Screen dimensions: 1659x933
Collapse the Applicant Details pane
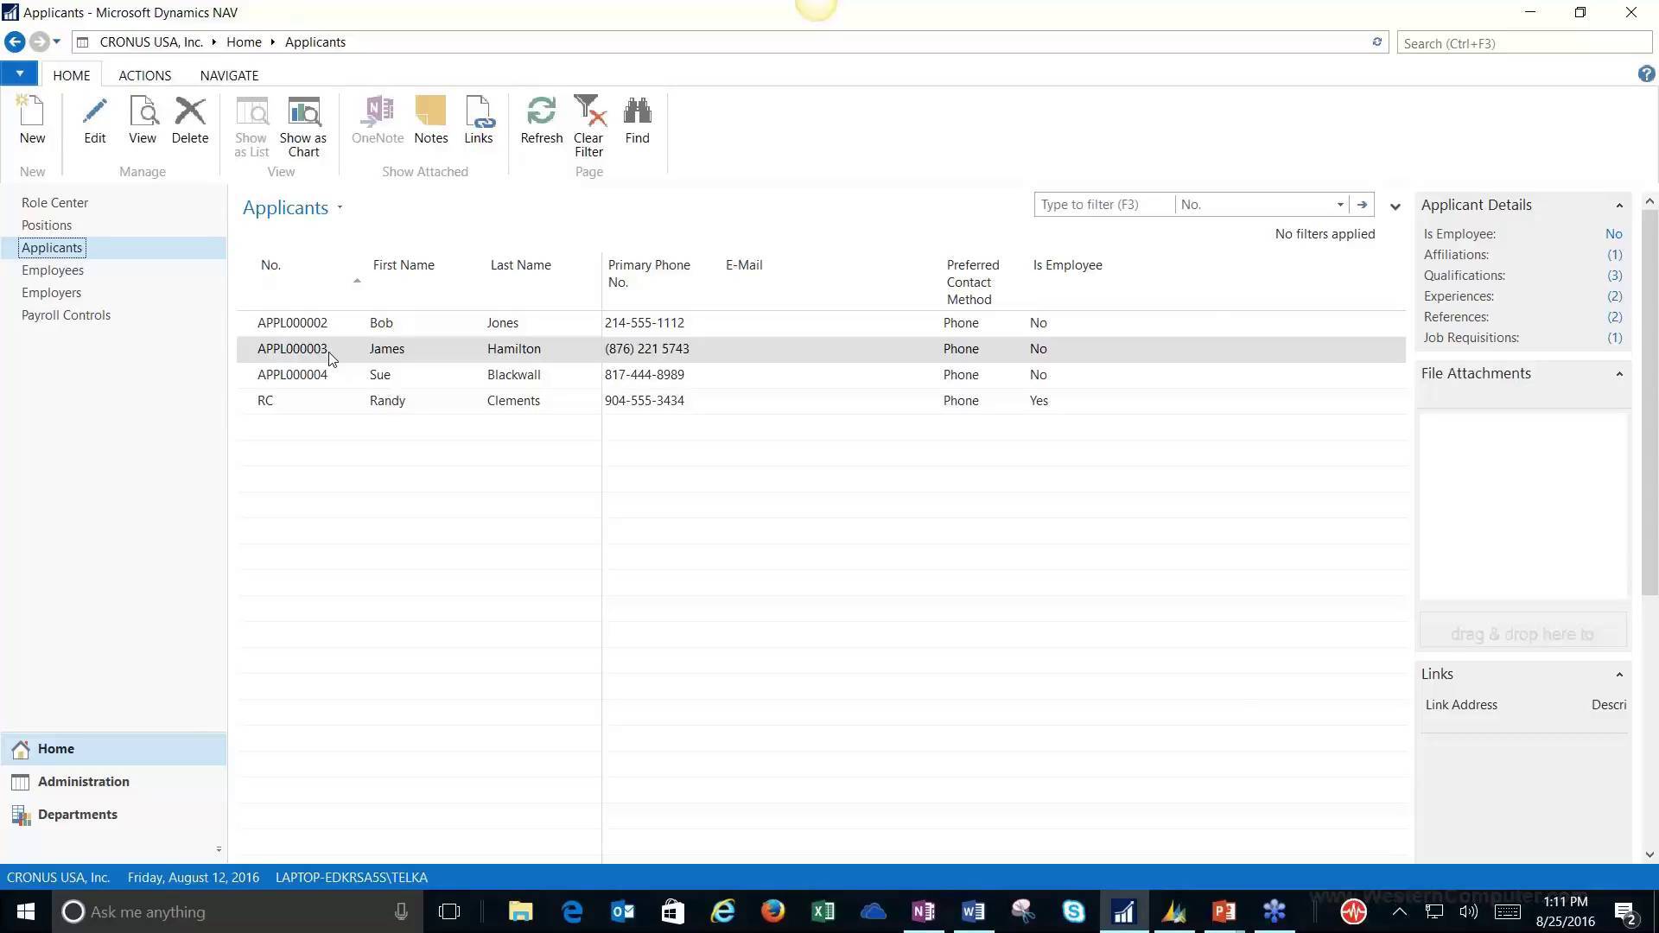point(1618,204)
